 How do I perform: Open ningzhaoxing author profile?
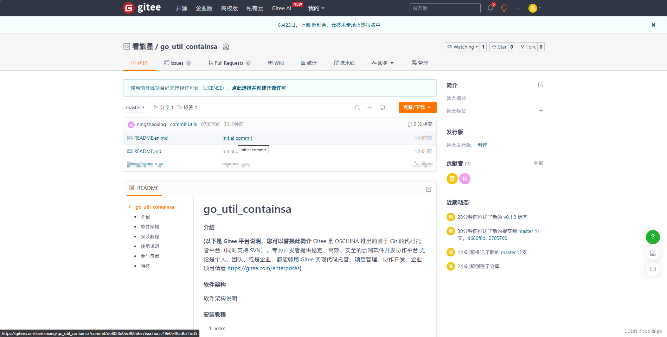click(x=151, y=124)
